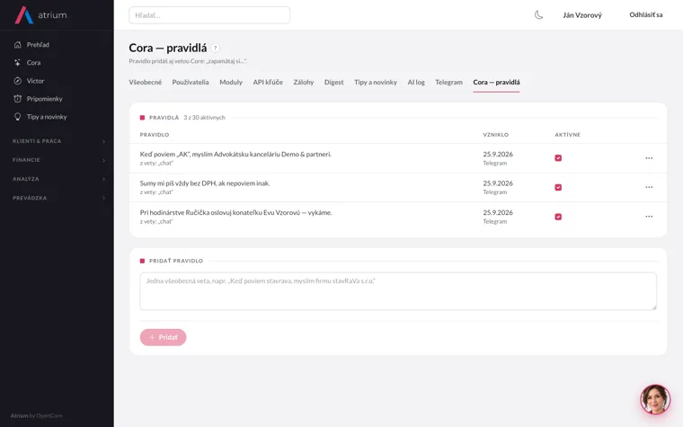Select the Tipy a novinky tab
The image size is (683, 427).
click(x=376, y=82)
